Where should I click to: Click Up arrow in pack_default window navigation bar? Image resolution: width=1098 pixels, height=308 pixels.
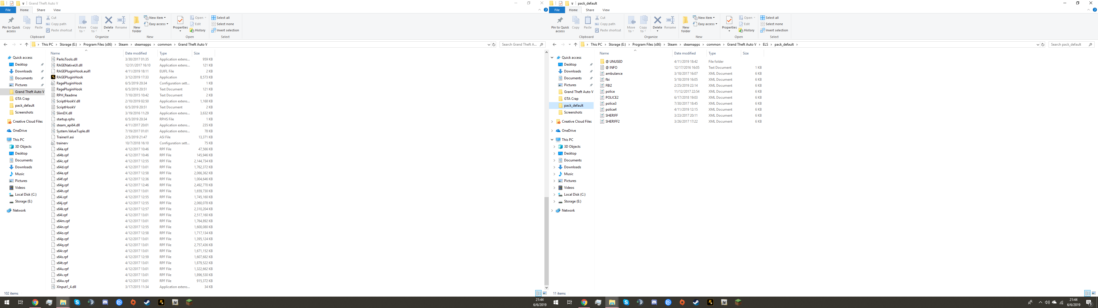tap(575, 44)
